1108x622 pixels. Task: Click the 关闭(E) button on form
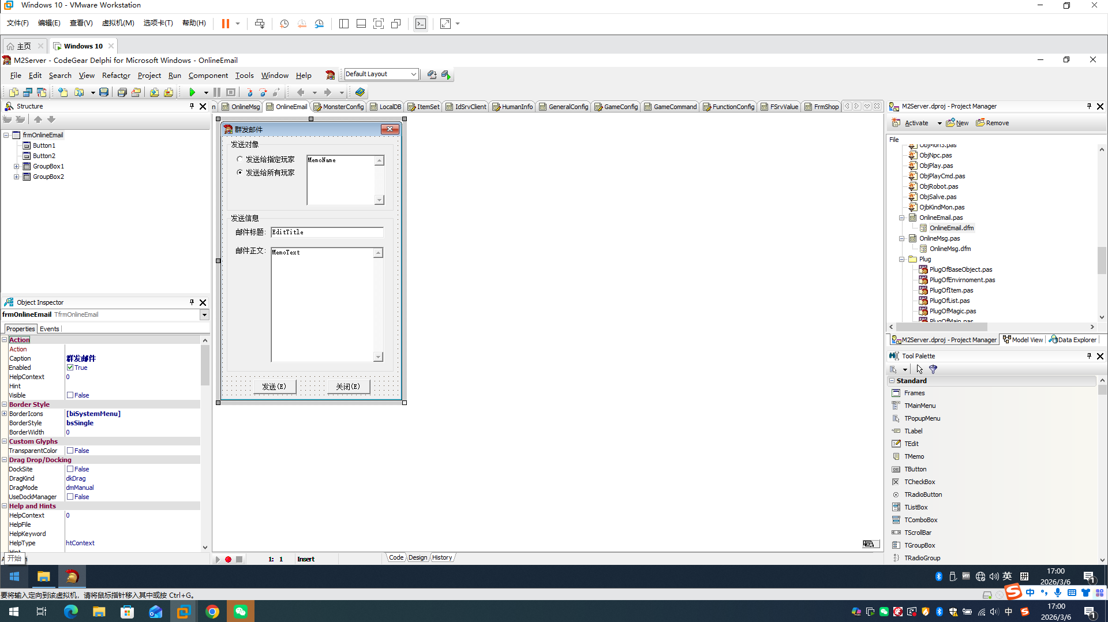coord(348,387)
